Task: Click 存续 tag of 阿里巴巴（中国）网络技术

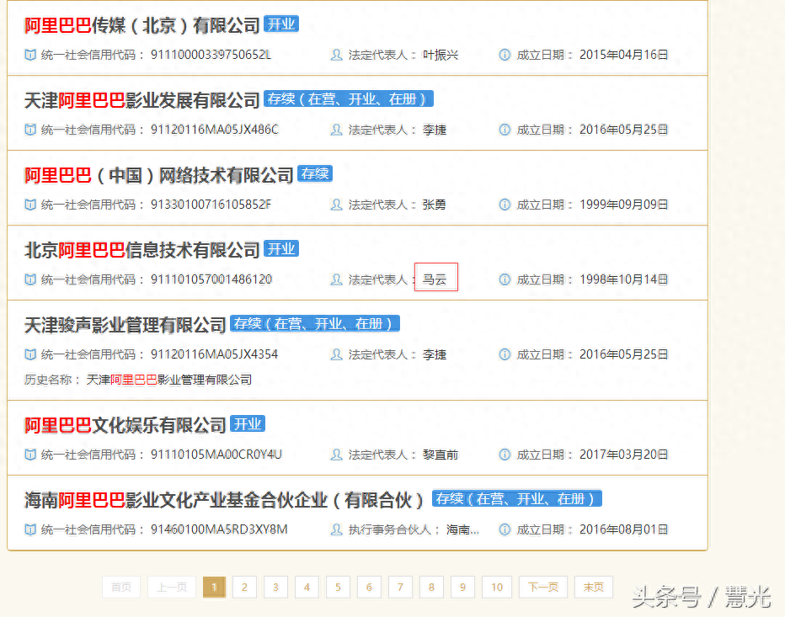Action: pyautogui.click(x=315, y=173)
